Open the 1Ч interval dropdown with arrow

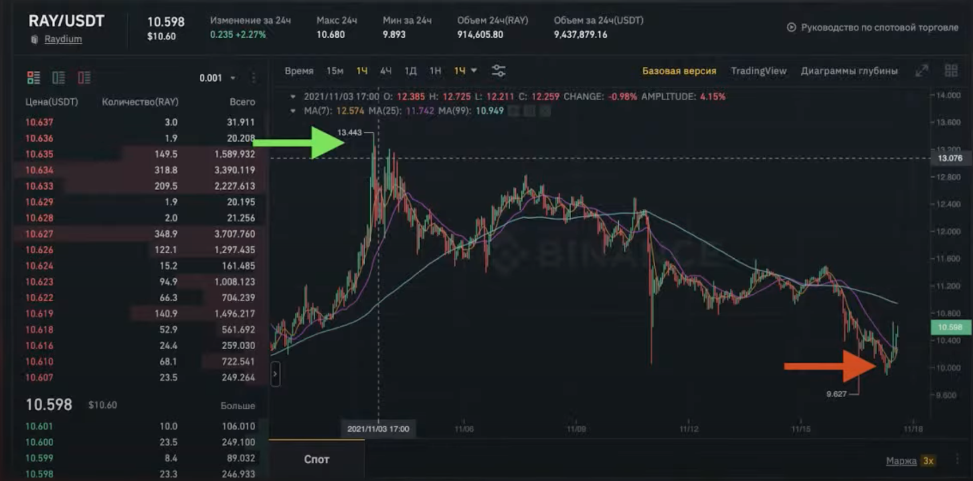pos(465,71)
